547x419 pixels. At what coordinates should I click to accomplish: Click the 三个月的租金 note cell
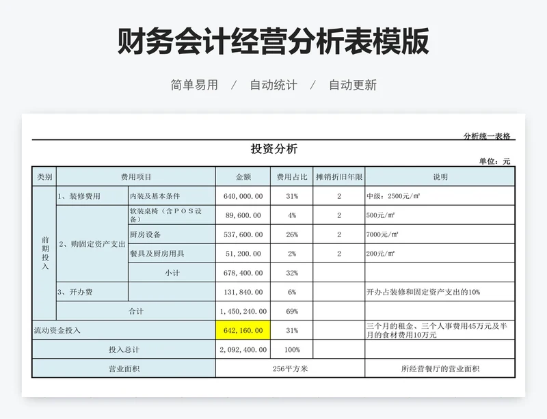click(440, 330)
